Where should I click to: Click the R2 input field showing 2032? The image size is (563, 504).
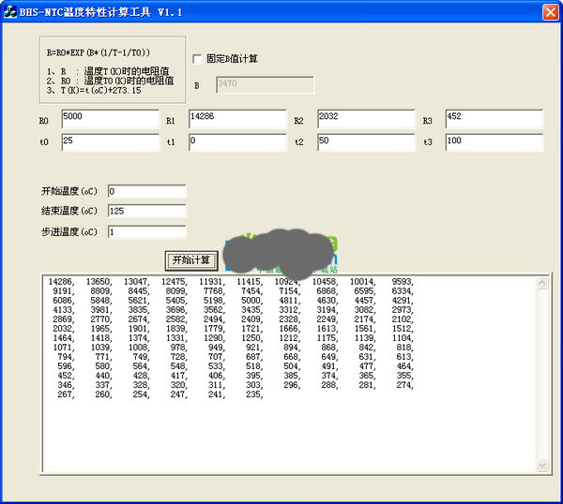coord(366,119)
